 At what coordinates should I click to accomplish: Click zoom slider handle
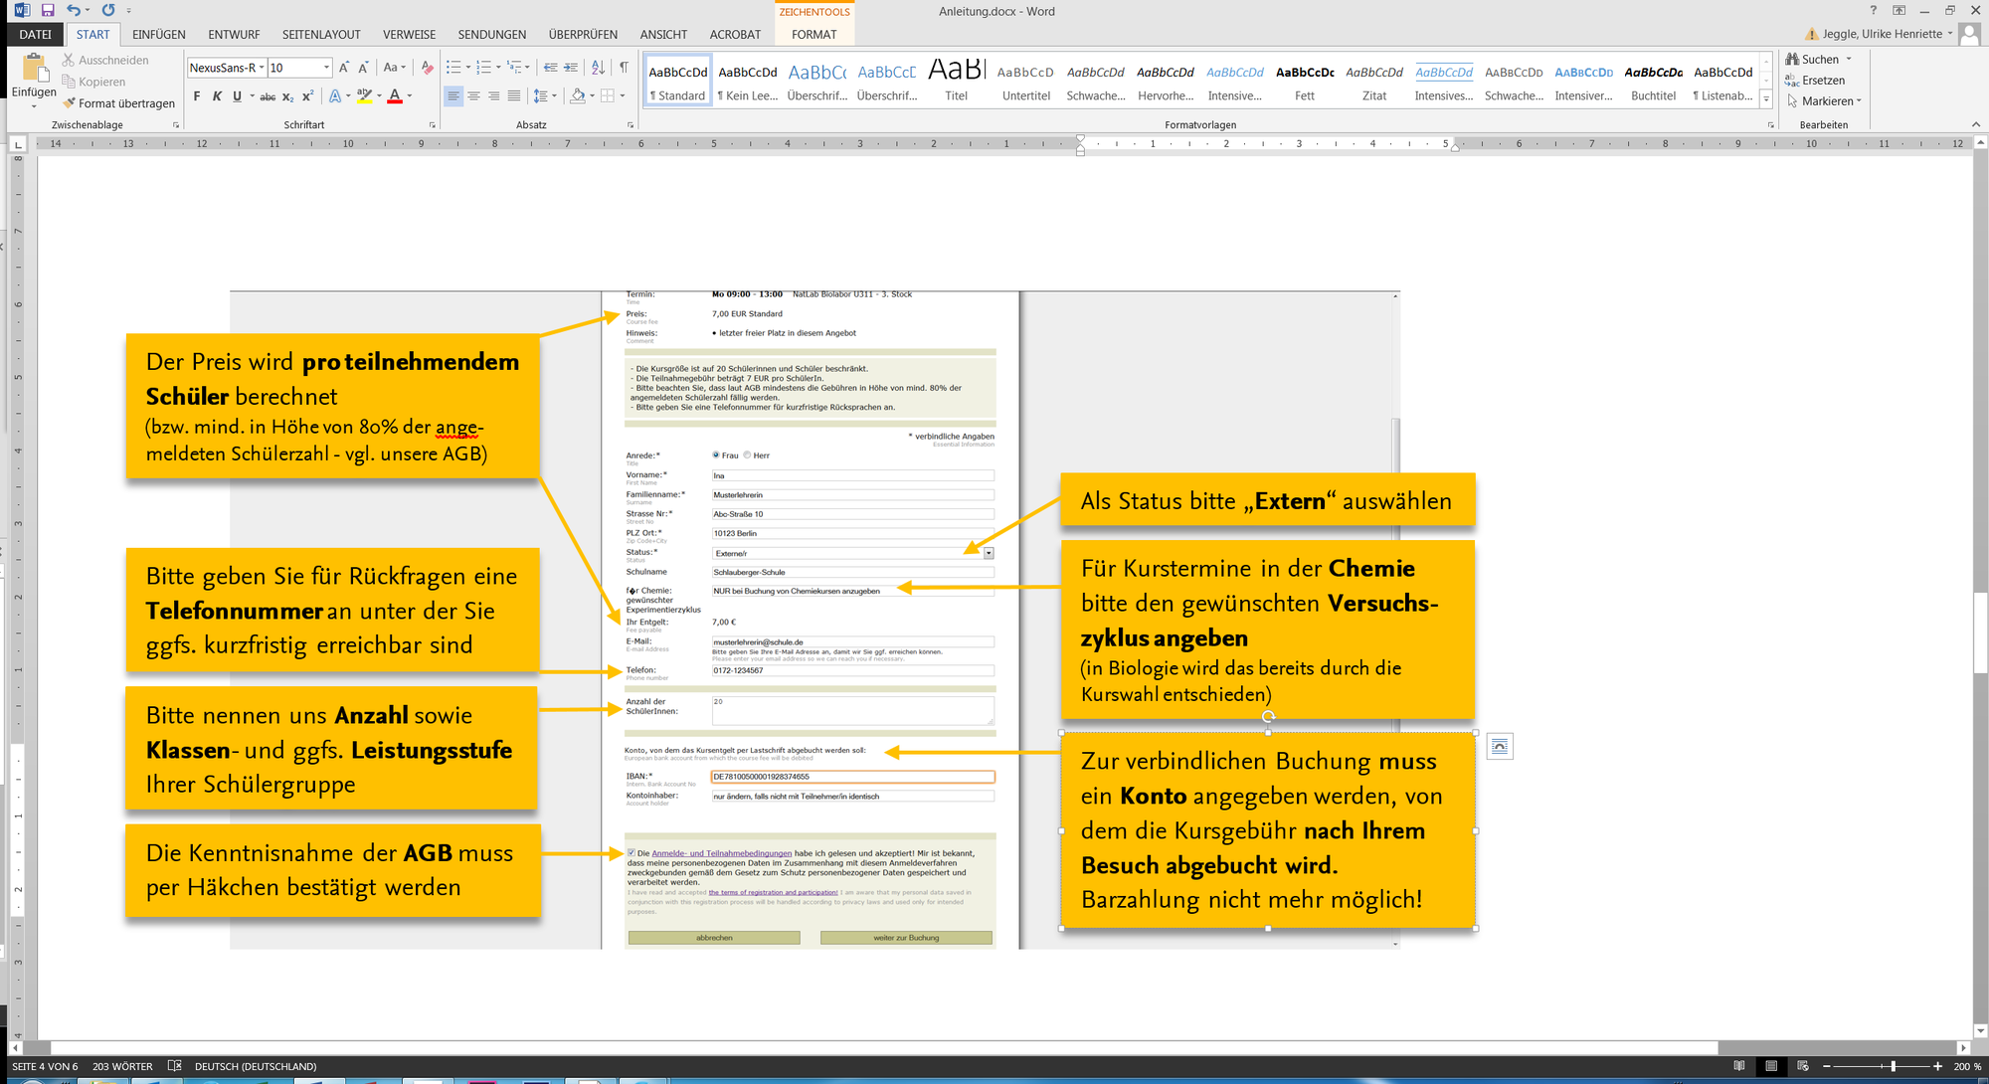[1894, 1066]
